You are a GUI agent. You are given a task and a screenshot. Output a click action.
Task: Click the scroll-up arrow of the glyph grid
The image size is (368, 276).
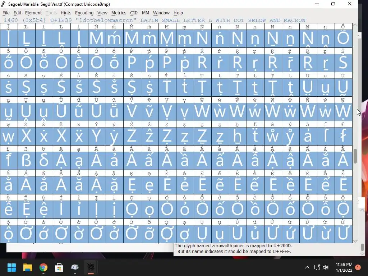pos(355,25)
